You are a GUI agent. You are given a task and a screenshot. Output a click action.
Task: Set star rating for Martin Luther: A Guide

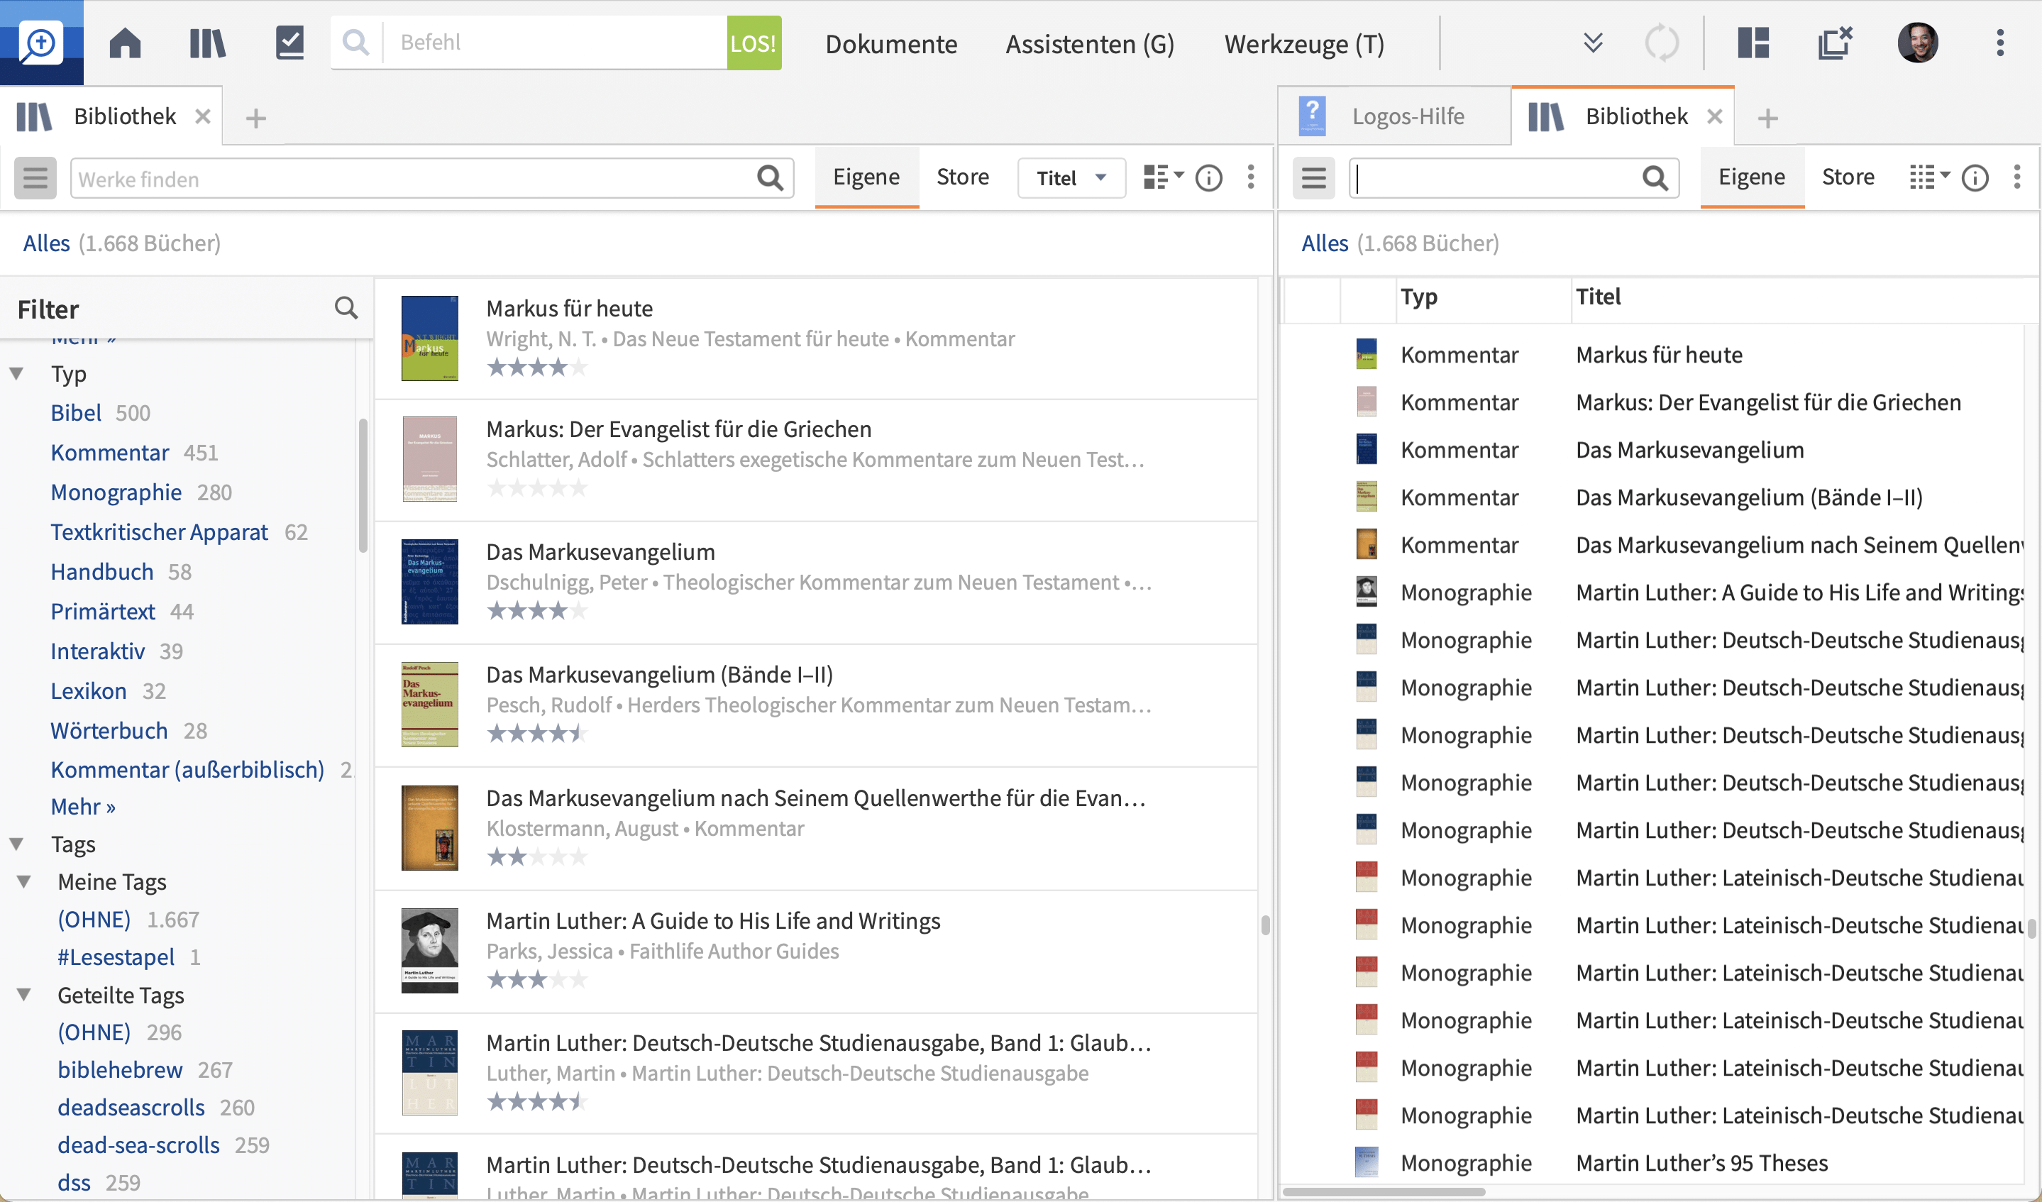[536, 980]
